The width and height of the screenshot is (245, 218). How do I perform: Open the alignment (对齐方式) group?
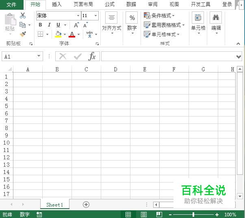click(112, 23)
